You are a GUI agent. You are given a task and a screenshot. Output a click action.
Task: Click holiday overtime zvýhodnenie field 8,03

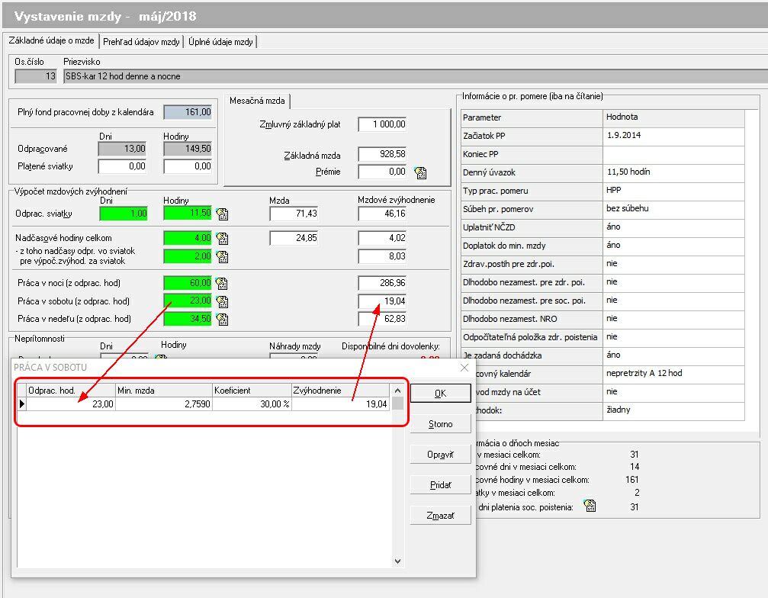[383, 256]
